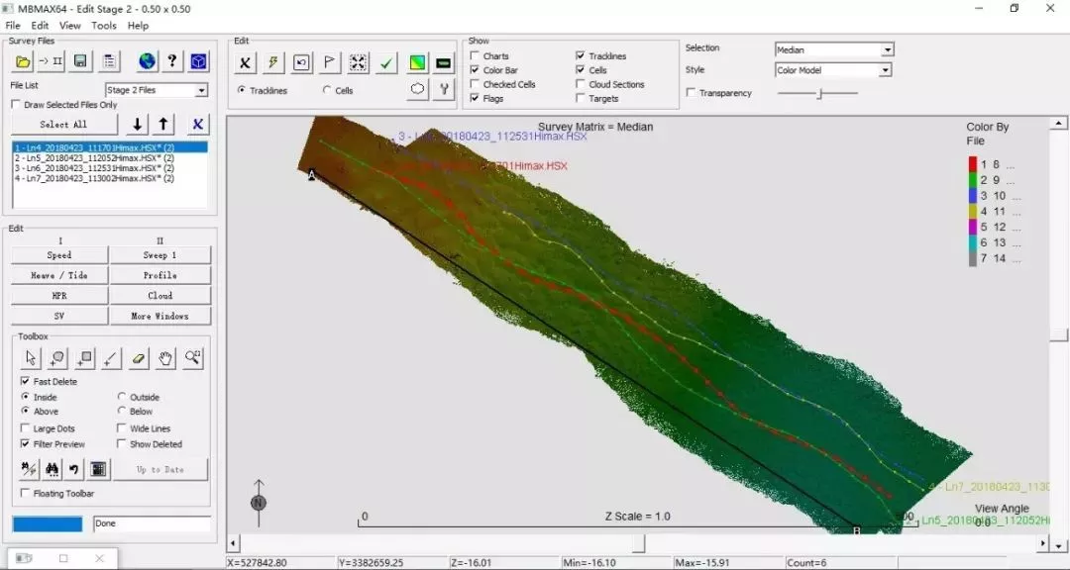This screenshot has height=570, width=1070.
Task: Open the Selection Median dropdown
Action: [x=887, y=49]
